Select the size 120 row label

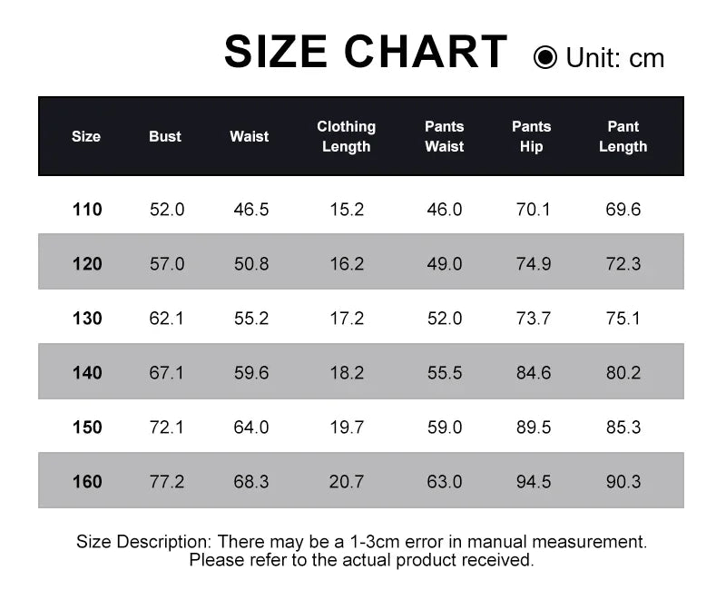[x=87, y=264]
